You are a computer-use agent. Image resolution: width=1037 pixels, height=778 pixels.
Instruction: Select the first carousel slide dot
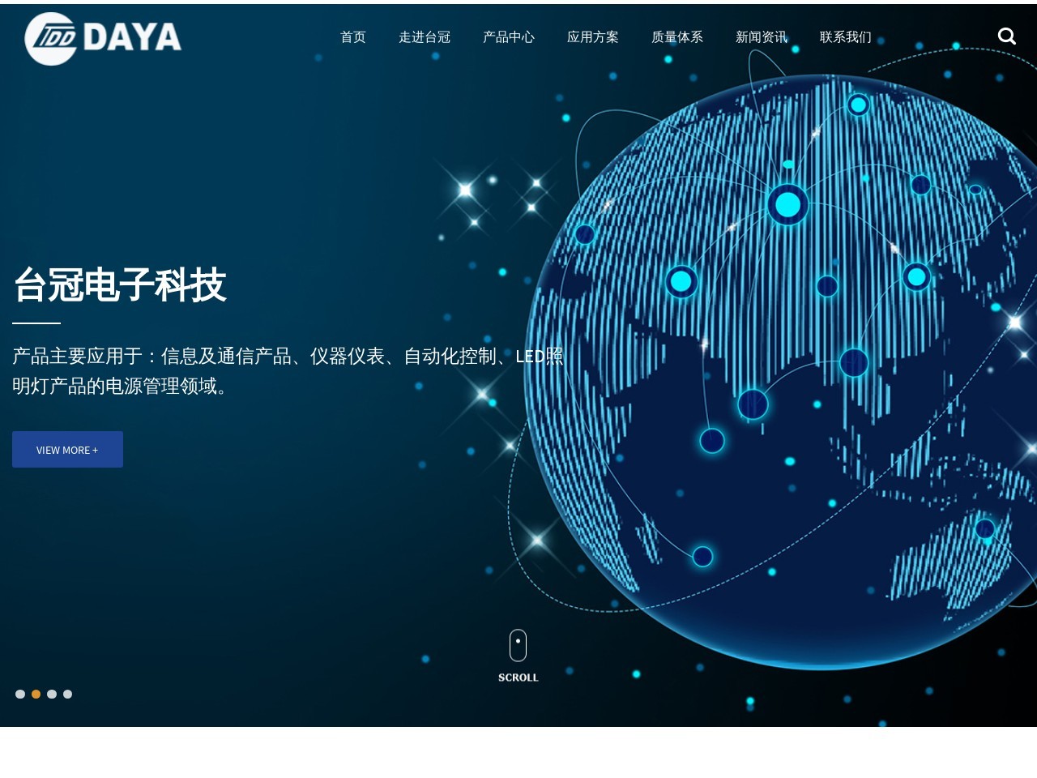(19, 694)
